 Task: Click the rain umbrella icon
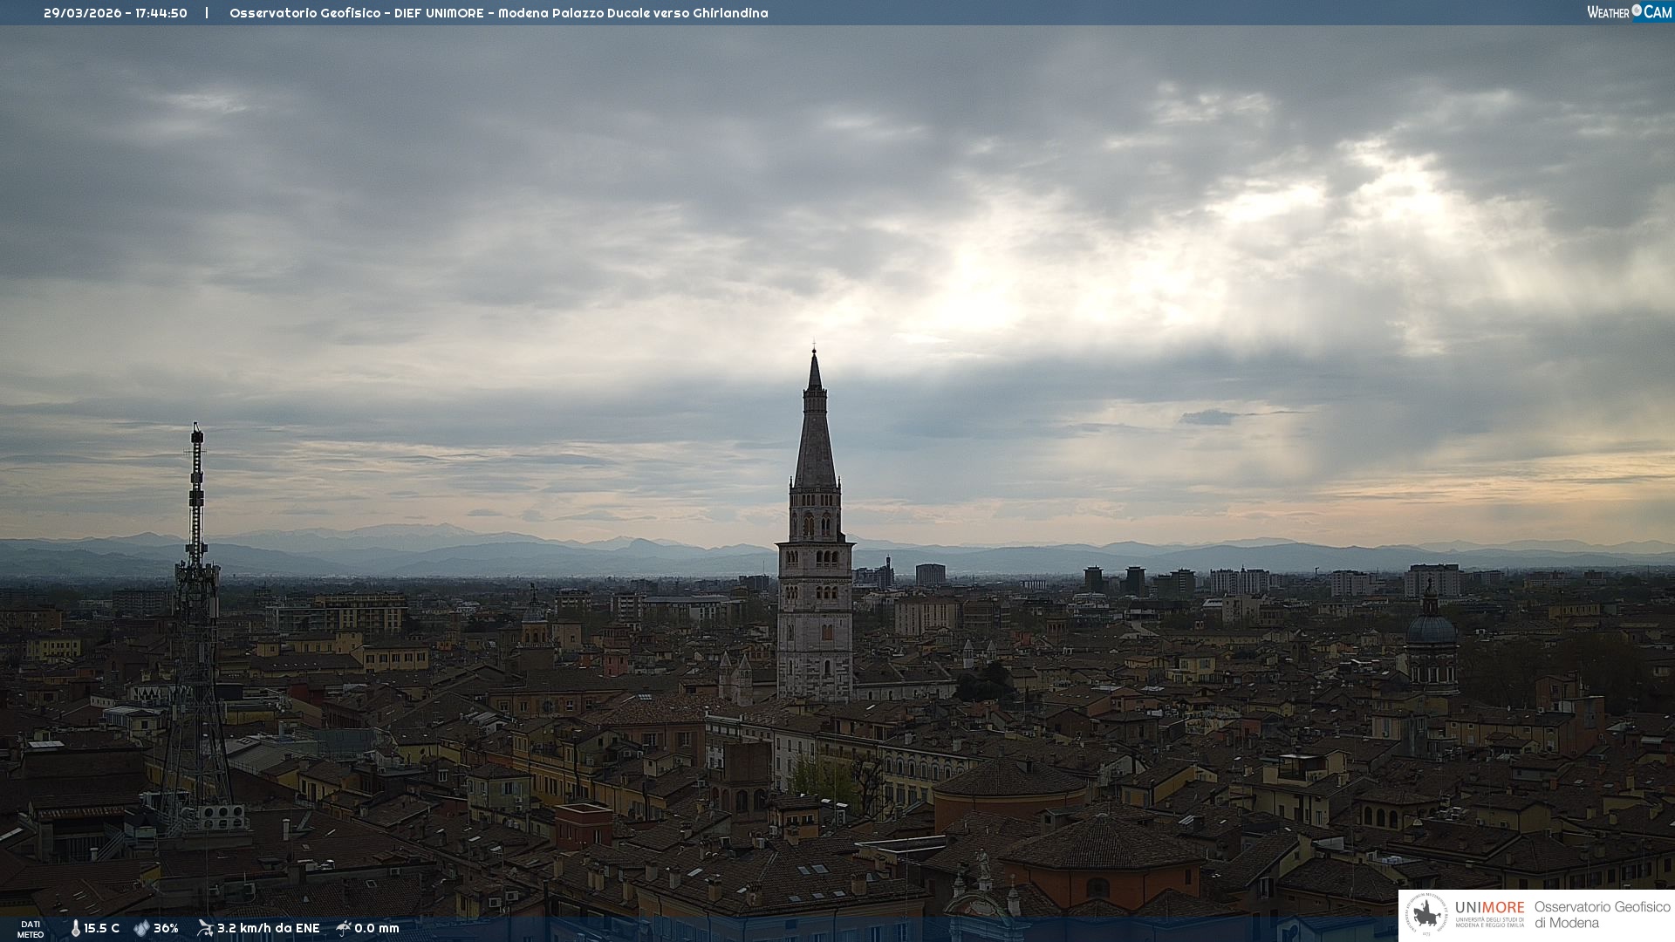pos(344,928)
